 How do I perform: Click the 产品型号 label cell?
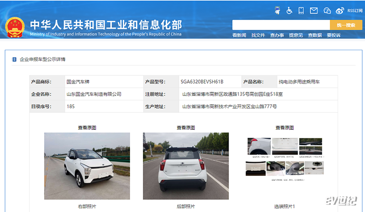pos(161,82)
